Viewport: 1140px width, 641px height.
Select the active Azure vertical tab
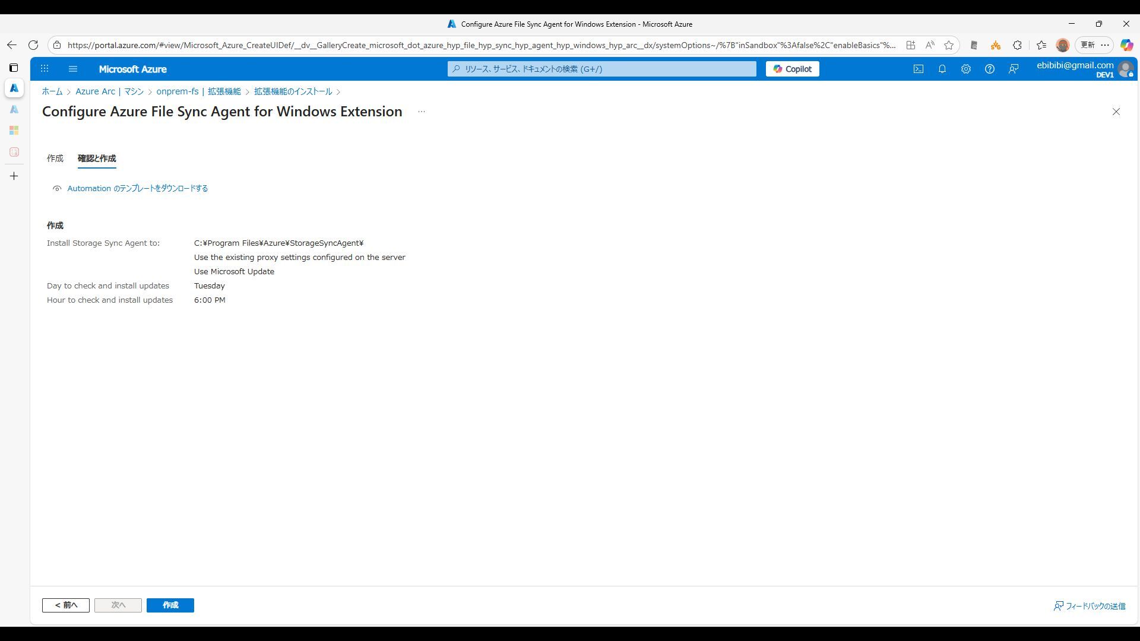[14, 88]
